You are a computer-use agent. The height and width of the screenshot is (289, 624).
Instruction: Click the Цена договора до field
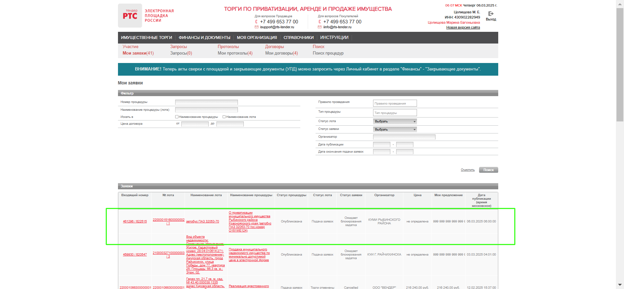(x=230, y=124)
